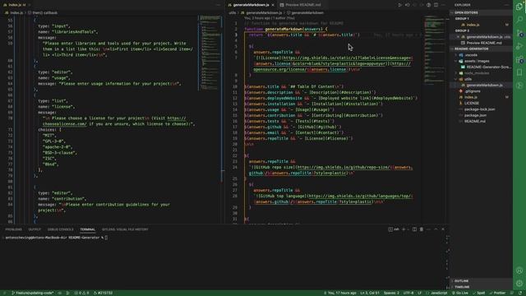Open the Explorer view in activity bar

pyautogui.click(x=519, y=7)
